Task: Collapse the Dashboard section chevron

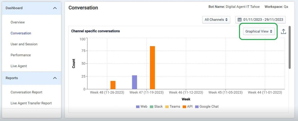Action: 55,8
